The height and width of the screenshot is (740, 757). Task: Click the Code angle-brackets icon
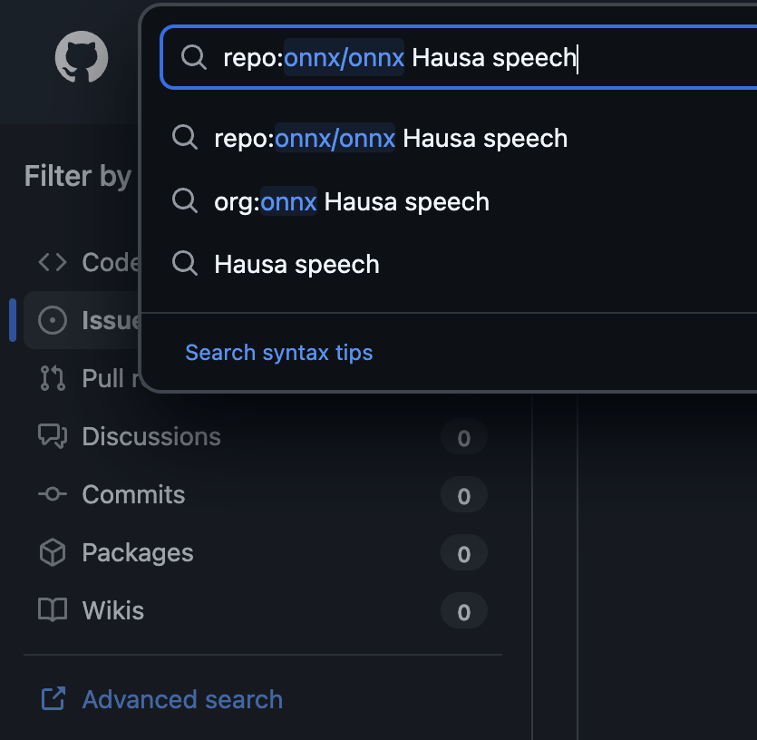[53, 262]
